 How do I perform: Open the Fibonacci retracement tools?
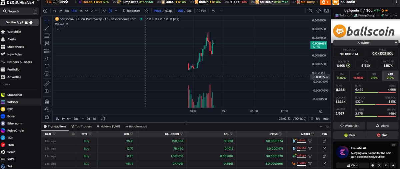click(47, 36)
